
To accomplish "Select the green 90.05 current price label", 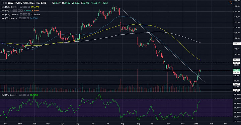I will pyautogui.click(x=237, y=70).
